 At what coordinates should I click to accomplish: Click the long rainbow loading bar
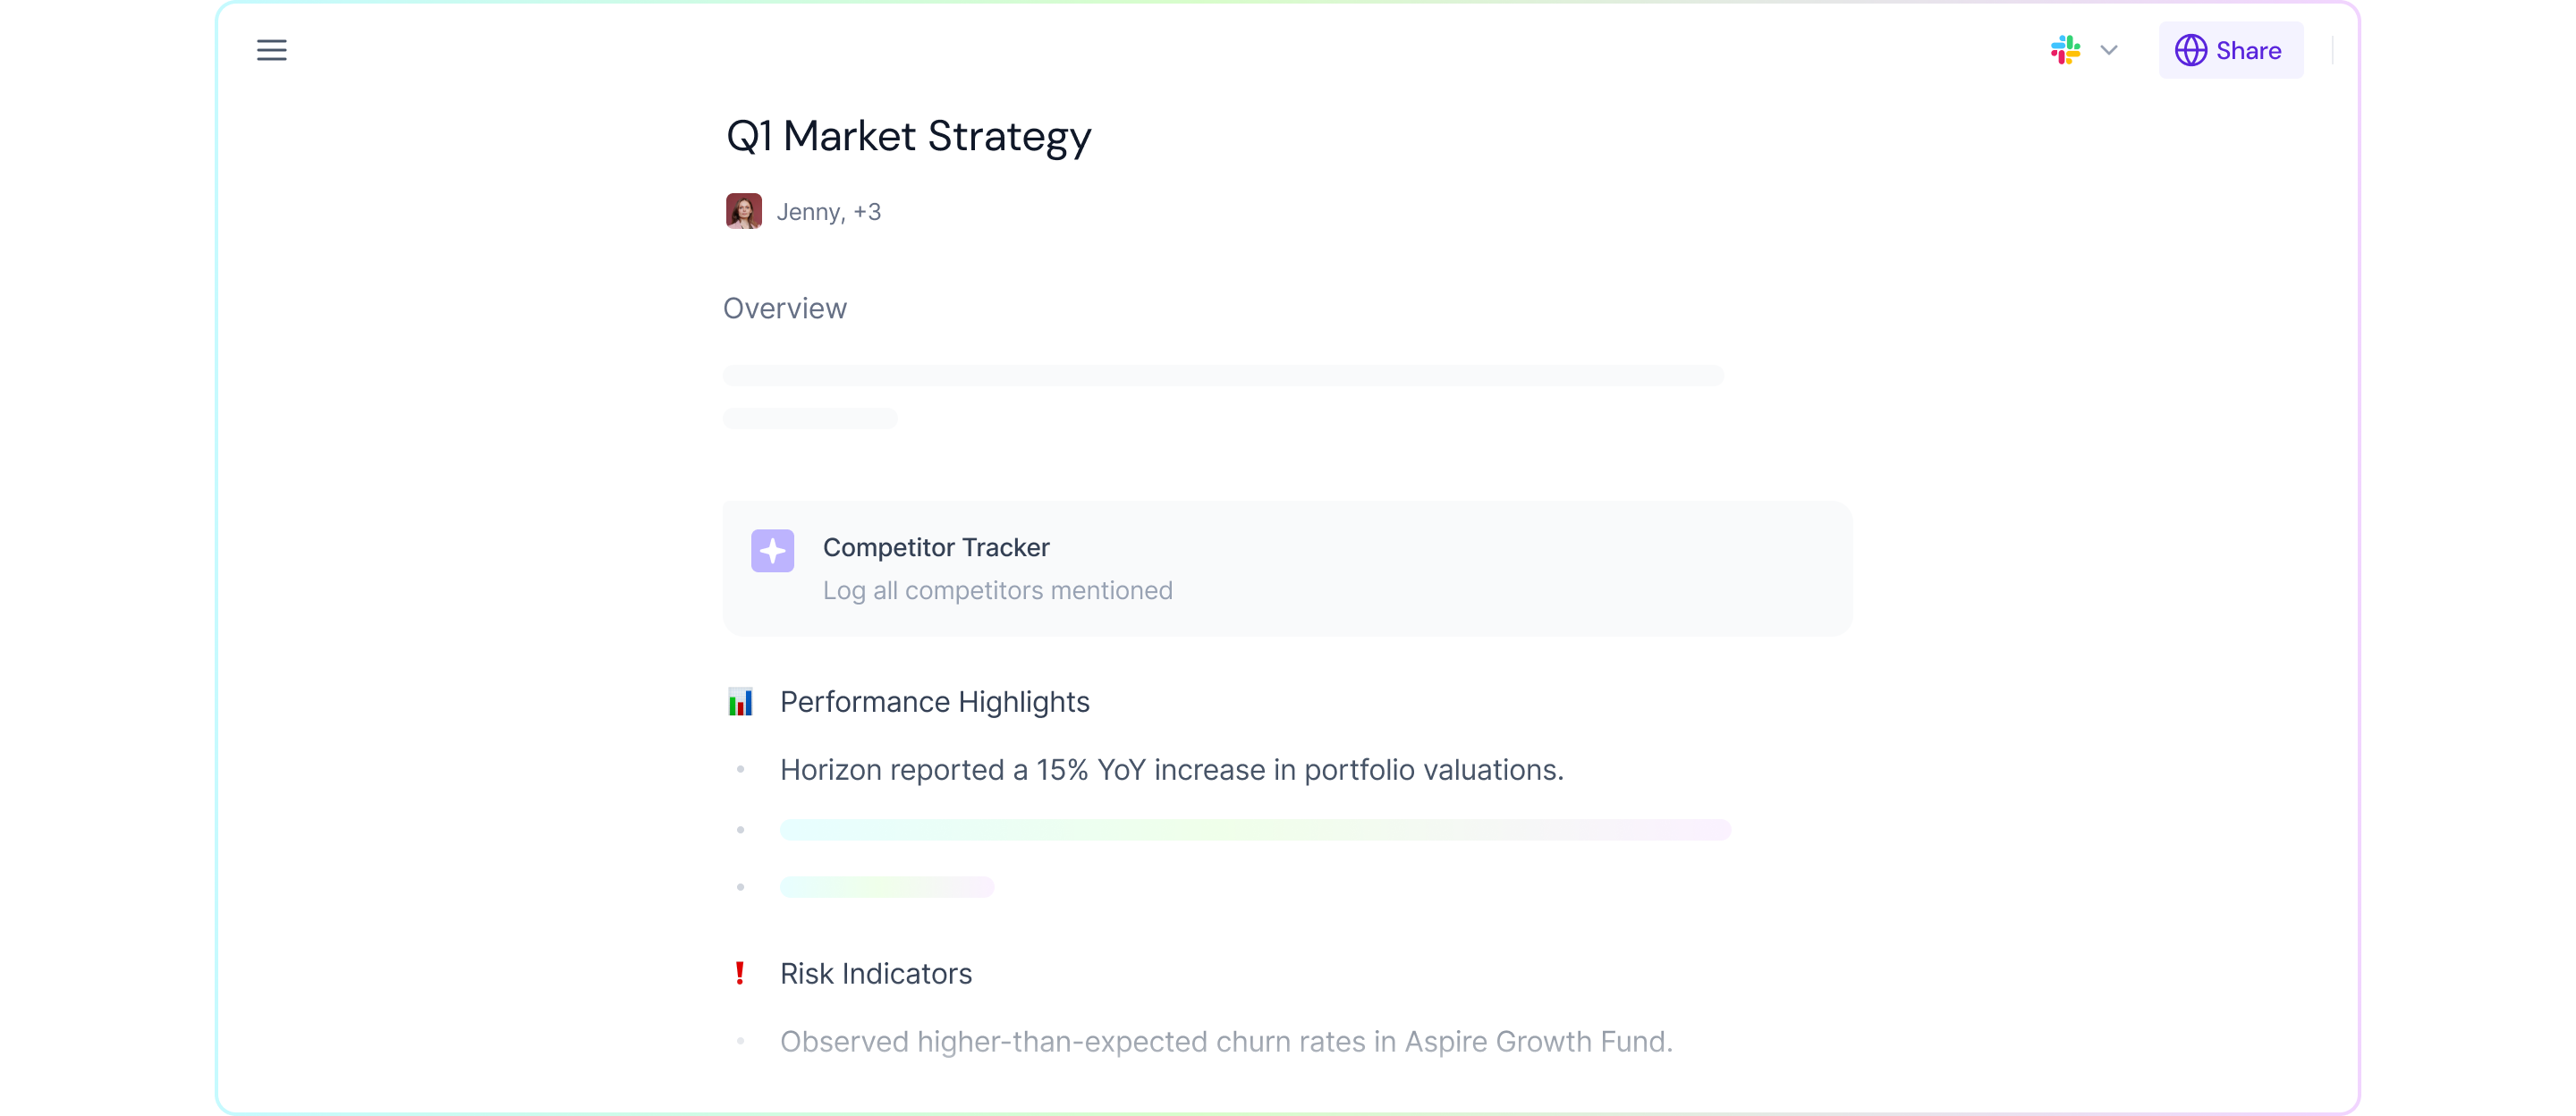pos(1254,829)
